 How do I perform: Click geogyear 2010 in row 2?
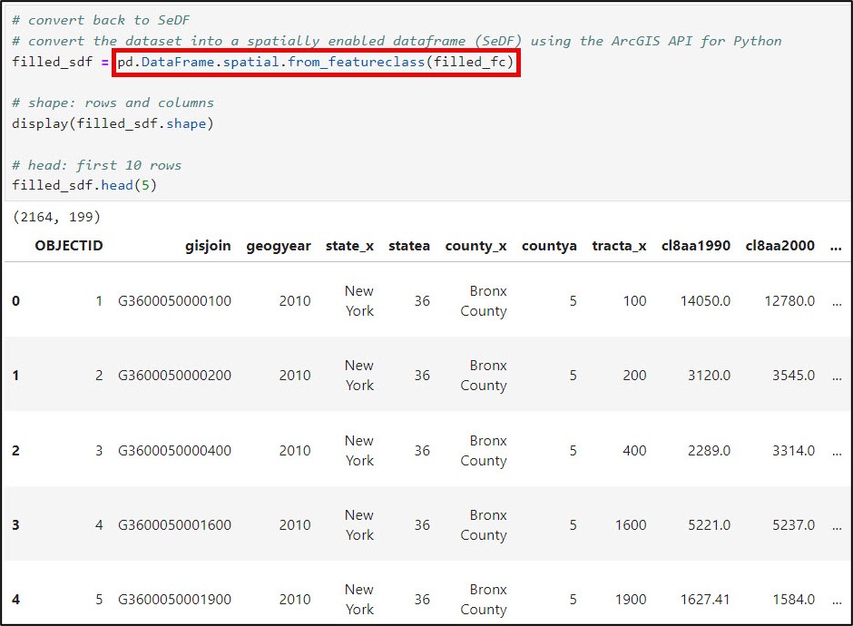pos(295,450)
